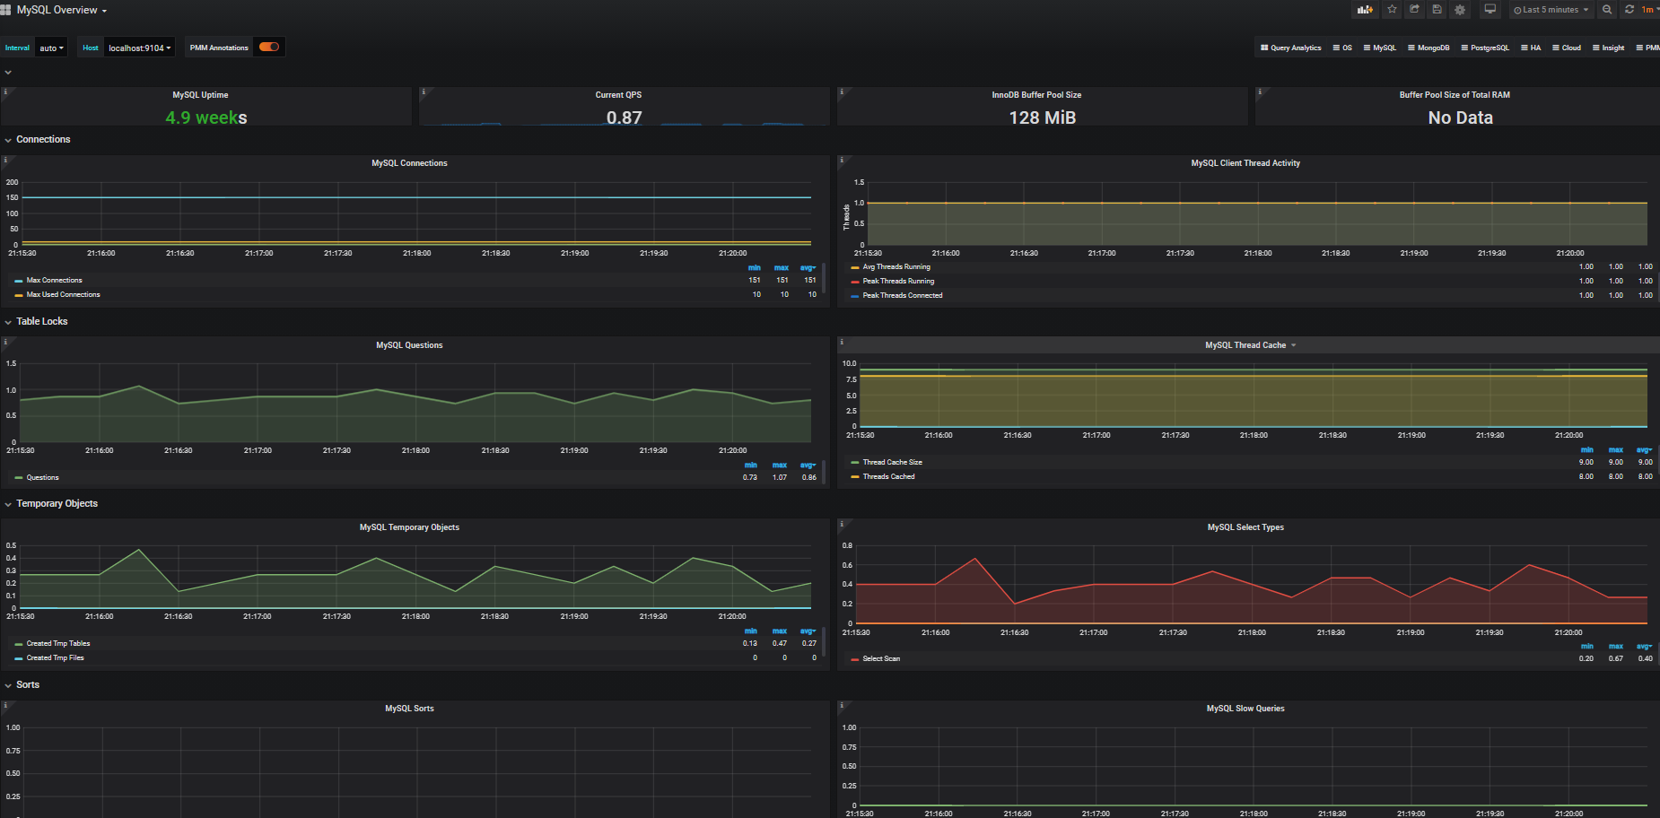Screen dimensions: 1660x818
Task: Open the Share dashboard icon
Action: coord(1414,9)
